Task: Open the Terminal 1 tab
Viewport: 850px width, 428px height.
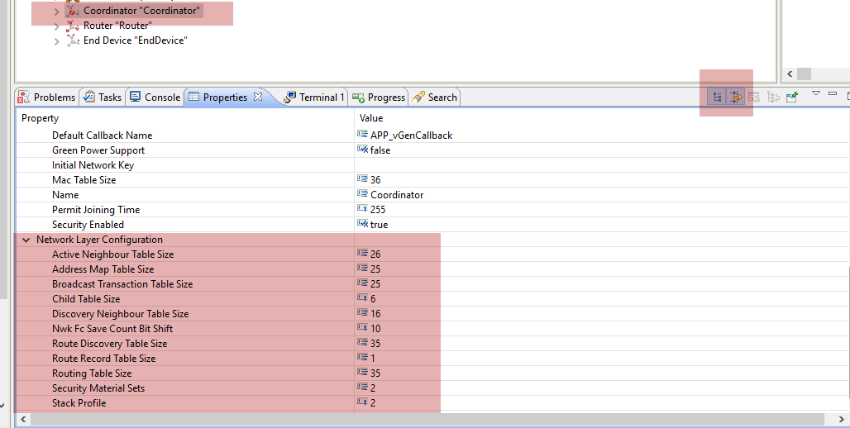Action: point(314,97)
